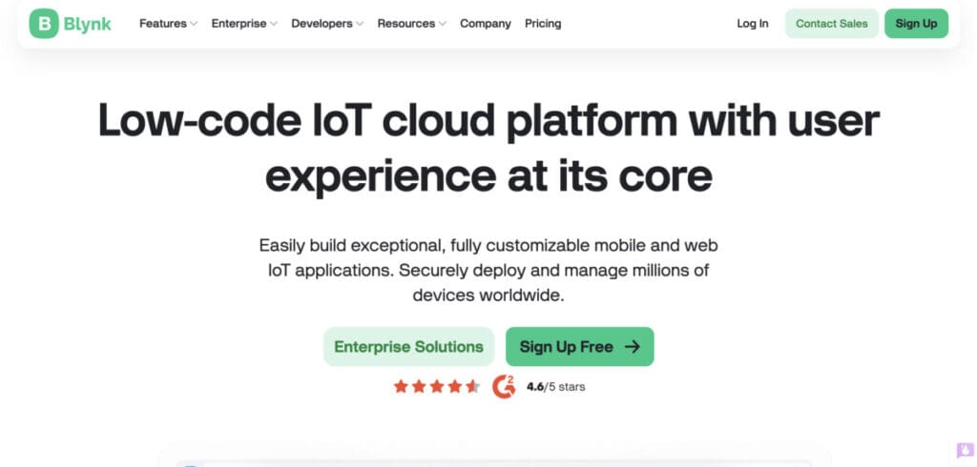Go to the Pricing page
The height and width of the screenshot is (467, 977).
tap(543, 24)
